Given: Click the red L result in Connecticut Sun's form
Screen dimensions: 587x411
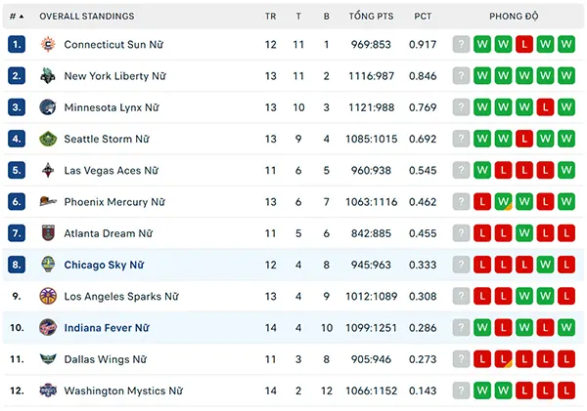Looking at the screenshot, I should (524, 45).
